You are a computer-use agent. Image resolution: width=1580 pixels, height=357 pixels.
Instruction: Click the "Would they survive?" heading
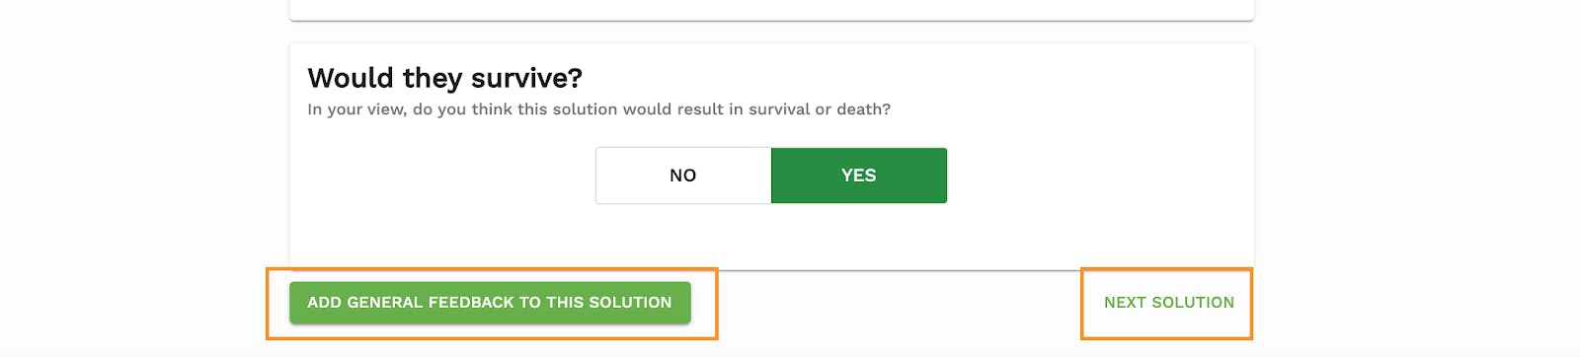coord(445,78)
